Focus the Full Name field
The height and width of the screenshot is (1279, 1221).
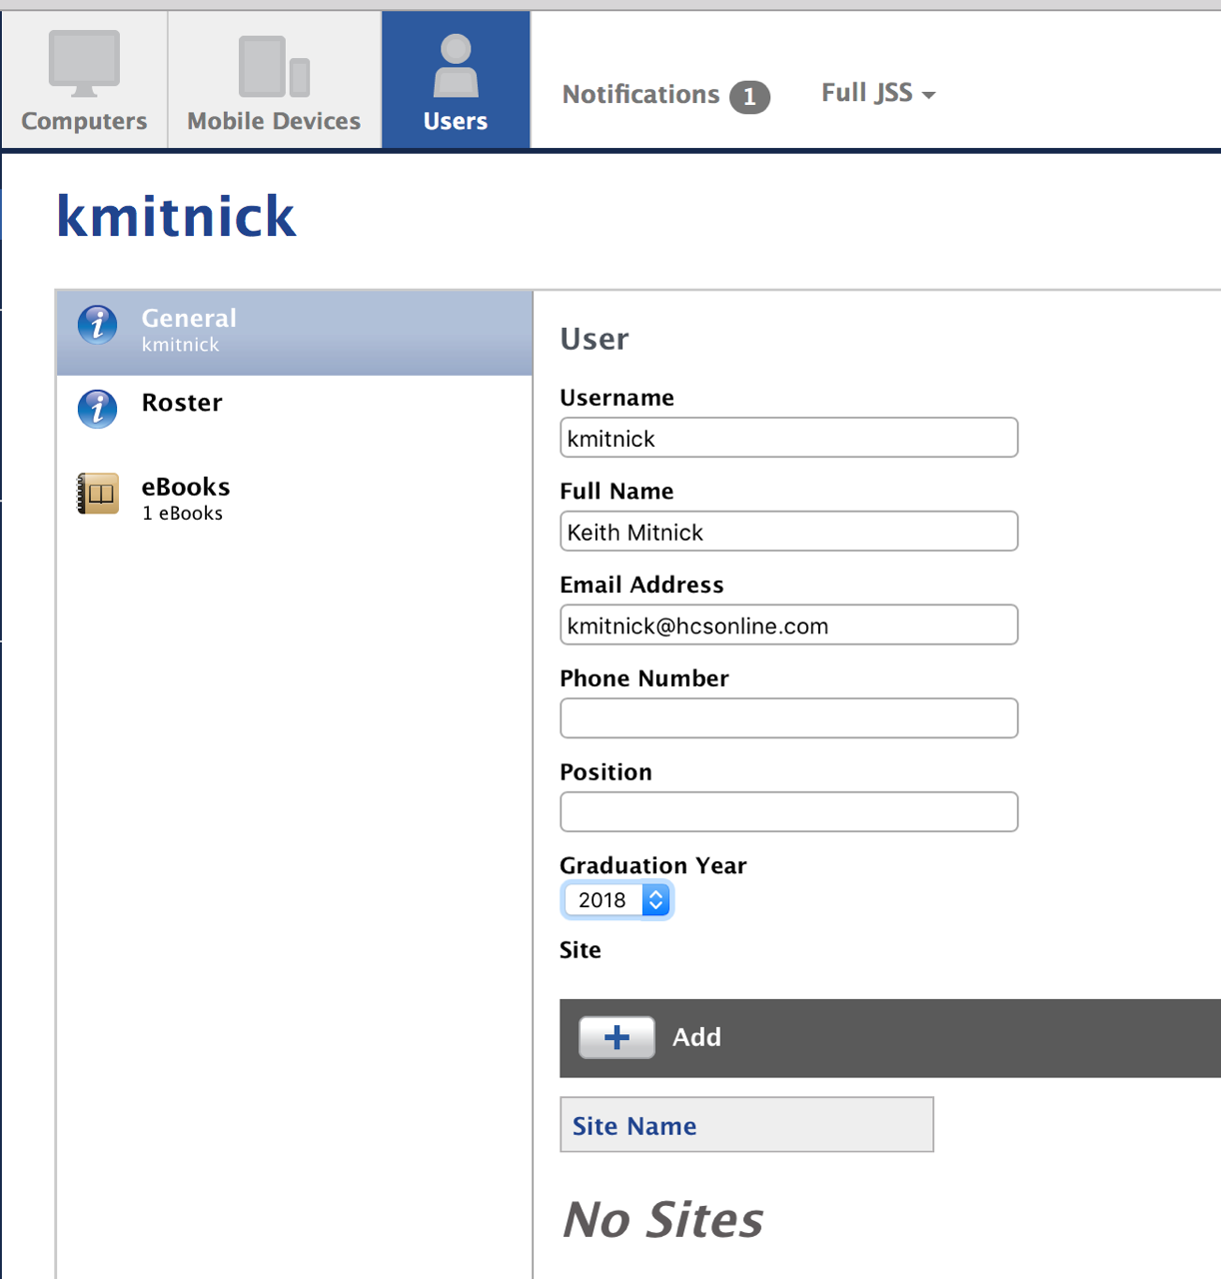tap(788, 532)
